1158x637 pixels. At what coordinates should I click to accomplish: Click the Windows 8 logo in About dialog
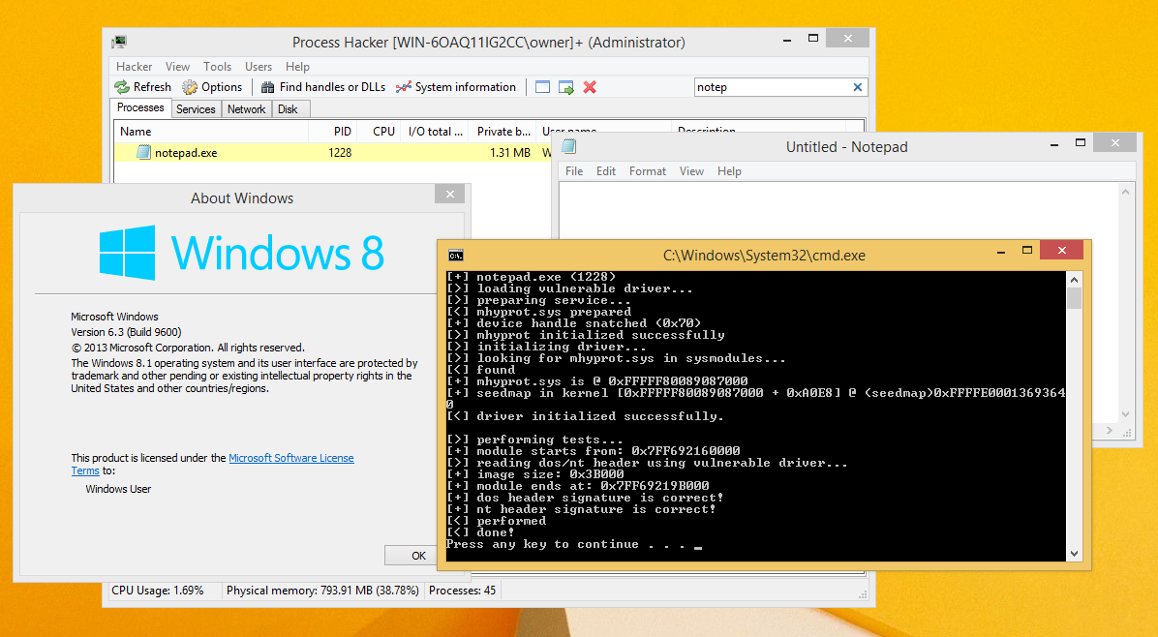[x=241, y=253]
